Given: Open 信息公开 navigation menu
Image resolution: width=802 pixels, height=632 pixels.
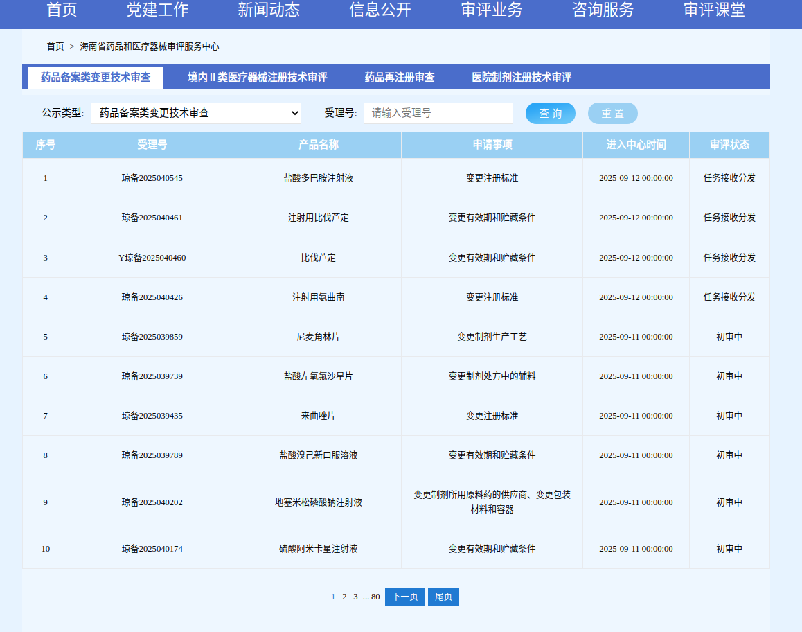Looking at the screenshot, I should pyautogui.click(x=380, y=10).
